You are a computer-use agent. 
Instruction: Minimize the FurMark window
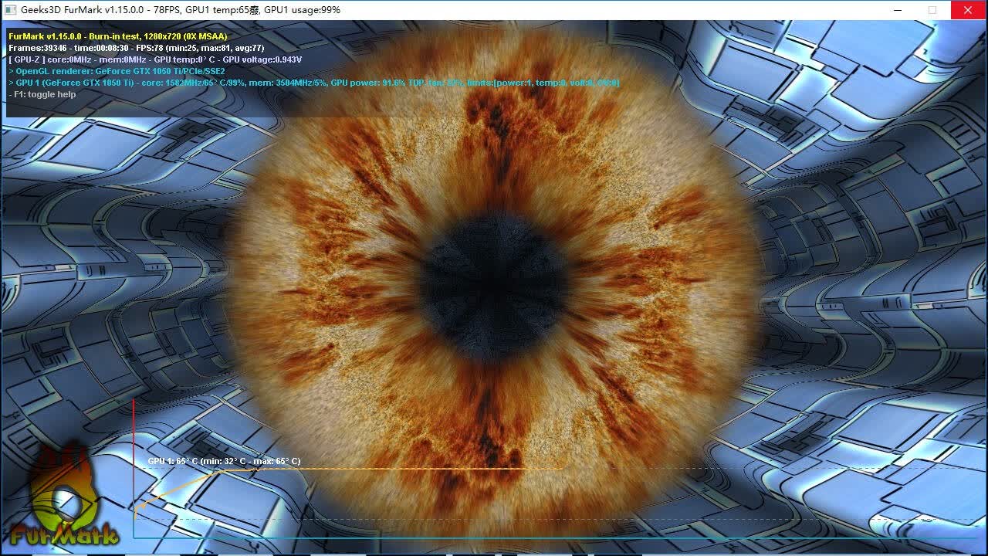[x=898, y=10]
